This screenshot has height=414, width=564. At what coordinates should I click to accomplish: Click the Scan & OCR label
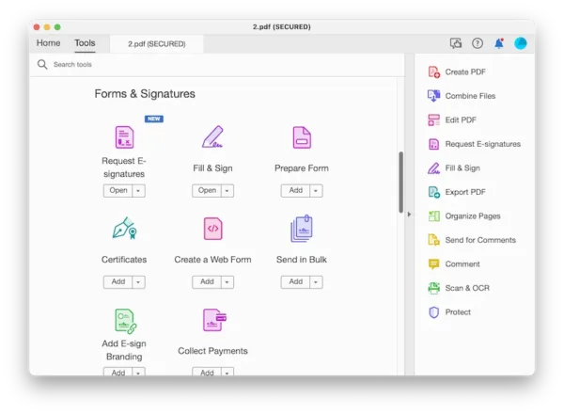click(467, 288)
